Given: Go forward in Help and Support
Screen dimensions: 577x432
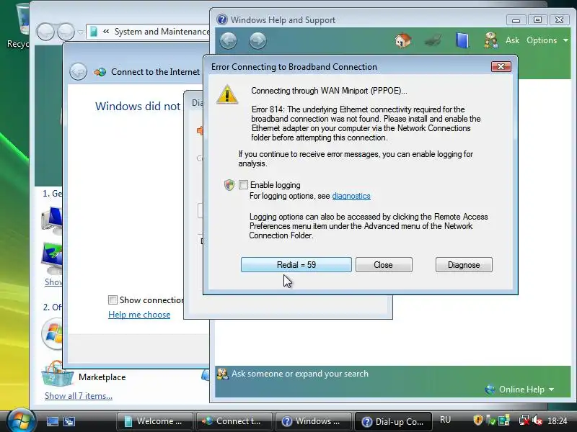Looking at the screenshot, I should click(x=257, y=40).
